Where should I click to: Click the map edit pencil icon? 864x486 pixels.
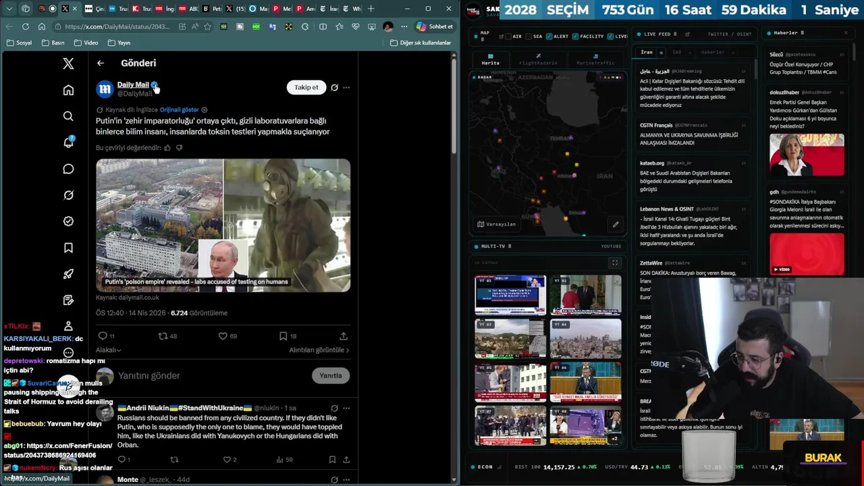(x=615, y=224)
